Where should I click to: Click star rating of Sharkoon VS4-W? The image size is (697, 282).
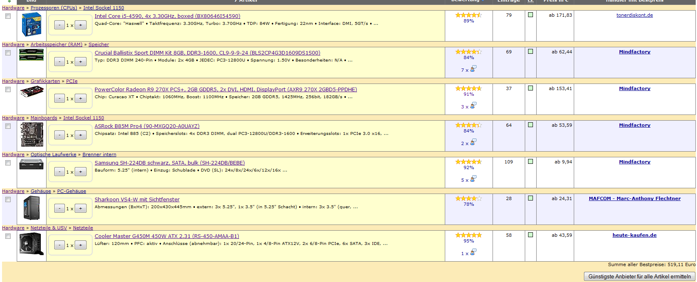coord(468,198)
